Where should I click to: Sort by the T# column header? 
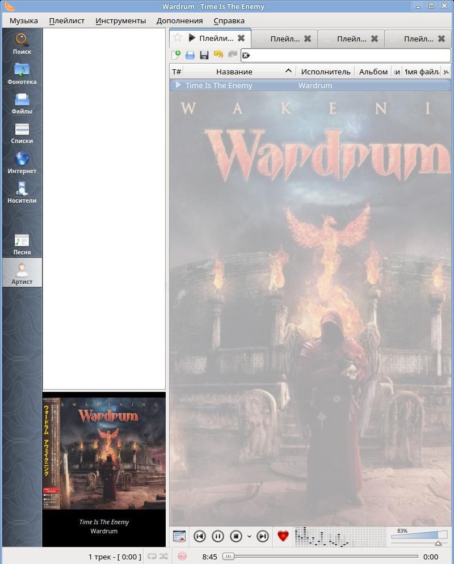[176, 72]
